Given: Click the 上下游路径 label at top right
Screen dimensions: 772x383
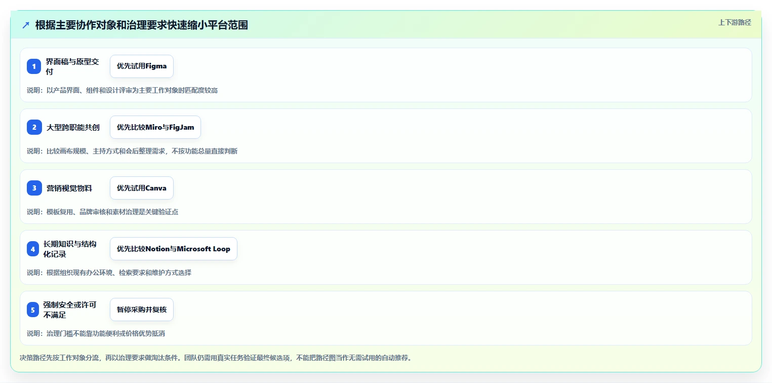Looking at the screenshot, I should [735, 22].
